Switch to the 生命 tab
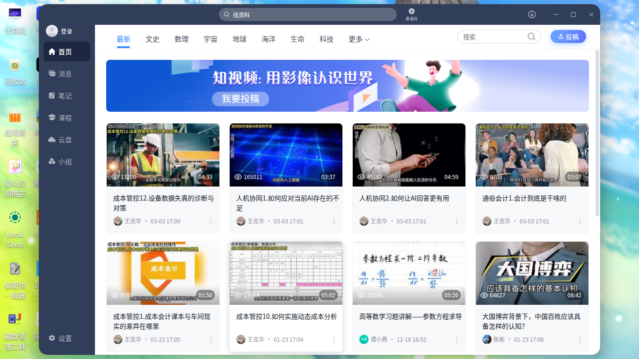Viewport: 639px width, 359px height. [298, 39]
